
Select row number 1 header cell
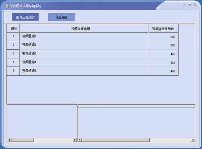click(x=13, y=37)
